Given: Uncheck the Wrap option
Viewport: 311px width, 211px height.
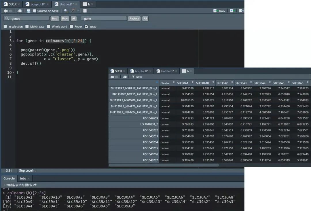Looking at the screenshot, I should (86, 26).
